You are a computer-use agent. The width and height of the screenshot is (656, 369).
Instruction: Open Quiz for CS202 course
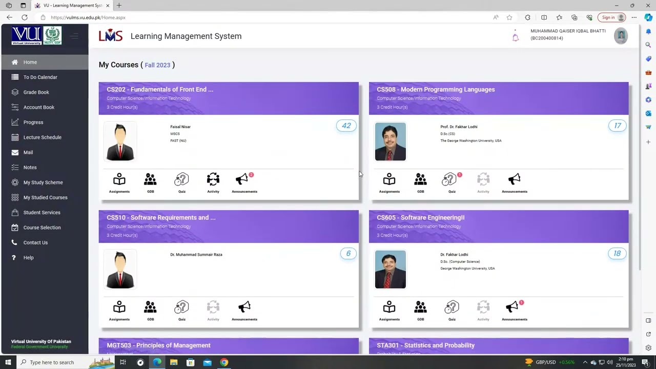click(182, 183)
